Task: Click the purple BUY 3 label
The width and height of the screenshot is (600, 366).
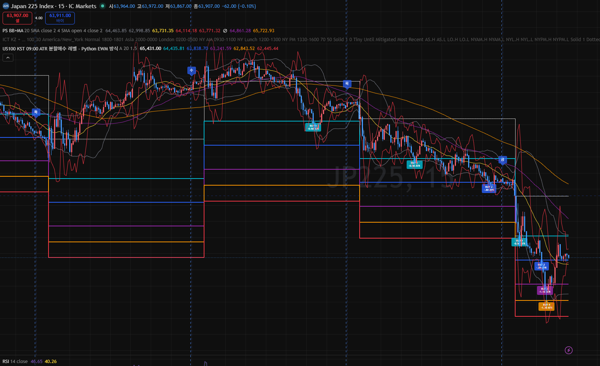Action: click(x=545, y=290)
